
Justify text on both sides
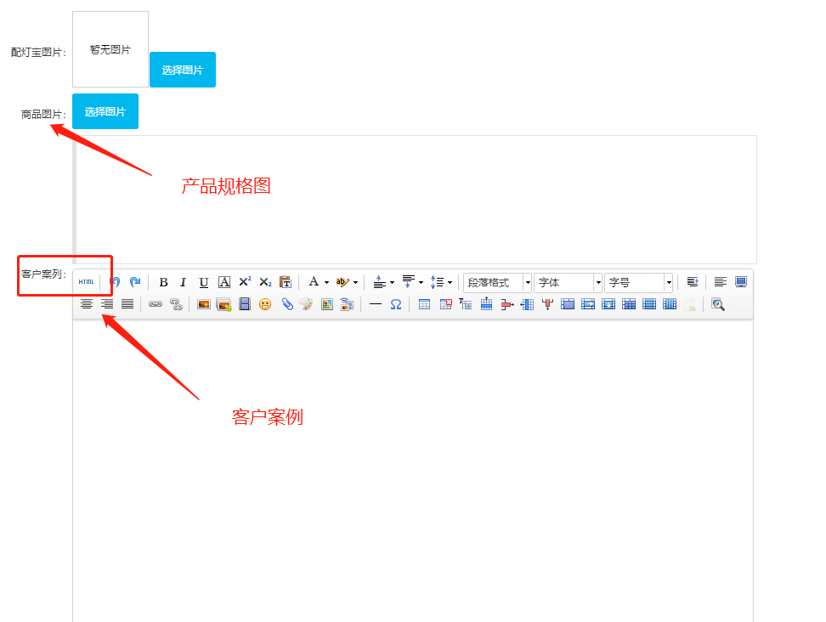click(127, 304)
